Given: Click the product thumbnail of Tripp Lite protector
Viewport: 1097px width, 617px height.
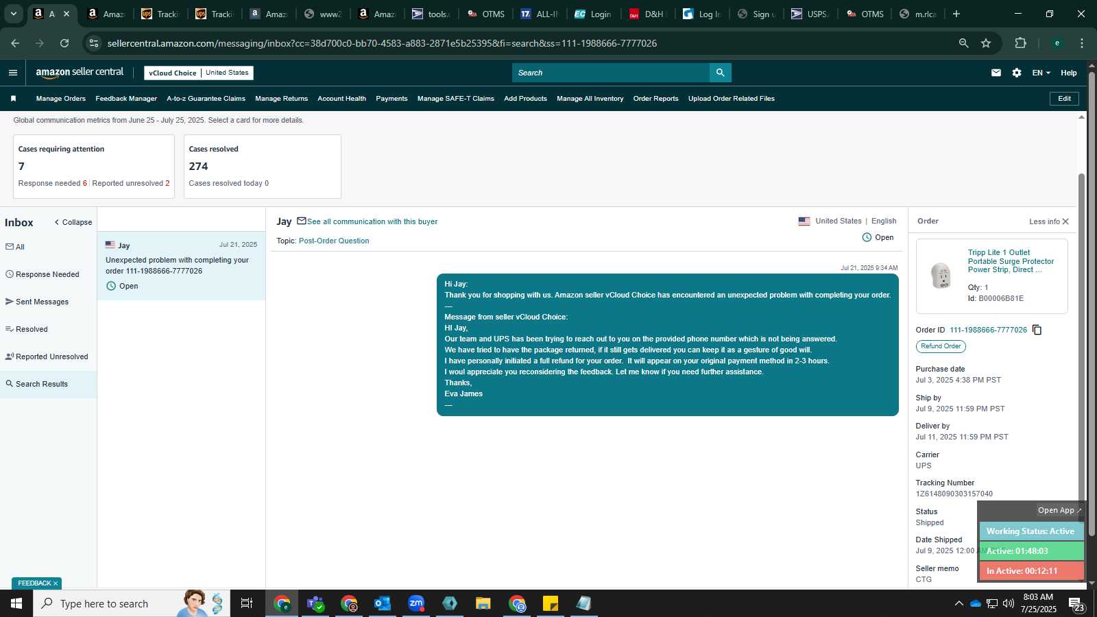Looking at the screenshot, I should pos(941,276).
